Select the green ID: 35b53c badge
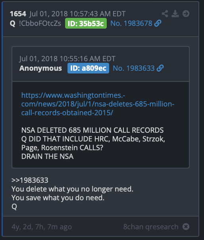This screenshot has height=240, width=204. 86,23
